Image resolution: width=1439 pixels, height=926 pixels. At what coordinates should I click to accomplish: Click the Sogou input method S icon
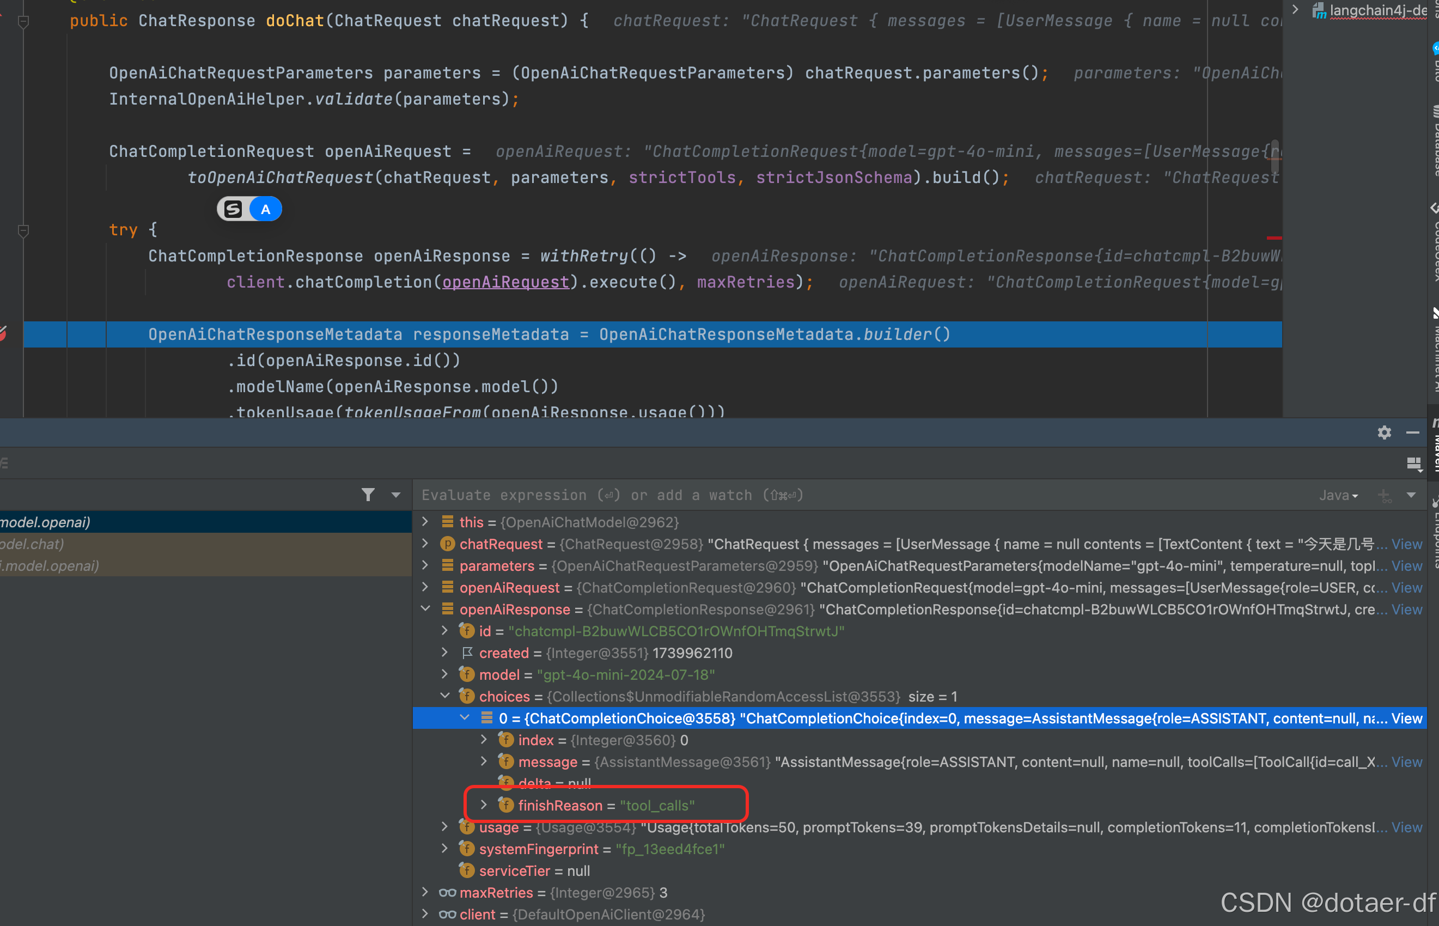pyautogui.click(x=233, y=209)
